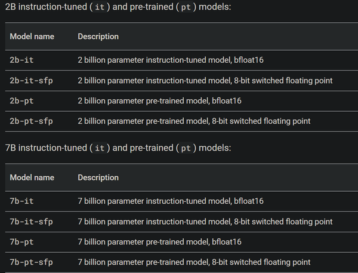Screen dimensions: 358x273
Task: Select the 7b-it-sfp model name
Action: coord(31,222)
